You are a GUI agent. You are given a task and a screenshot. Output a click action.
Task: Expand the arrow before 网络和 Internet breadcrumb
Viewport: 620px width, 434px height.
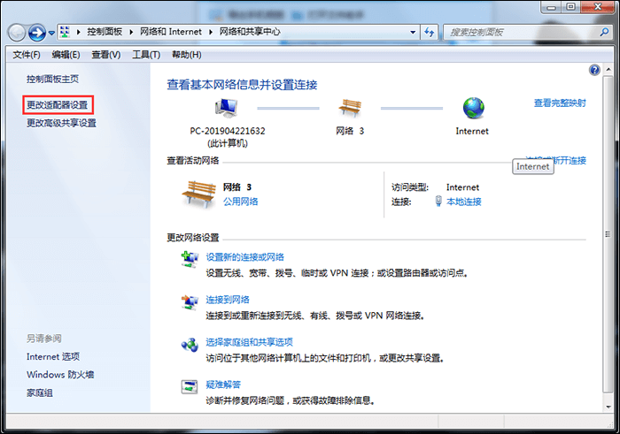131,32
